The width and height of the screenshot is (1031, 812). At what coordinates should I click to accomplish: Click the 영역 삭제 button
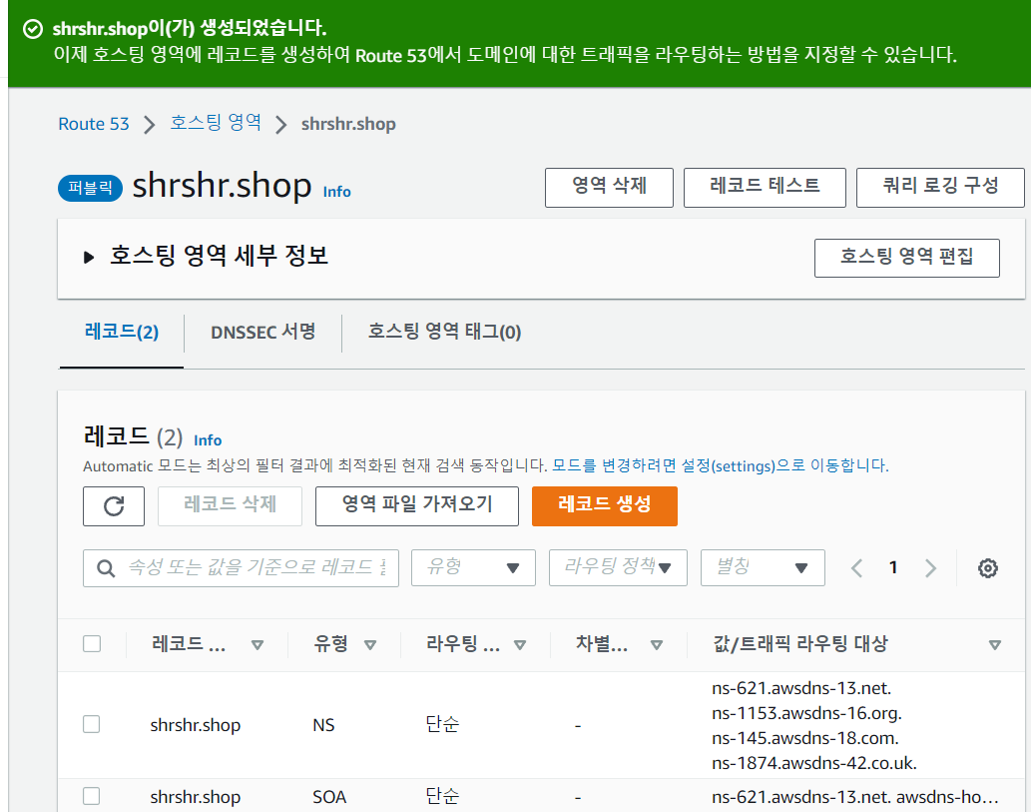609,188
